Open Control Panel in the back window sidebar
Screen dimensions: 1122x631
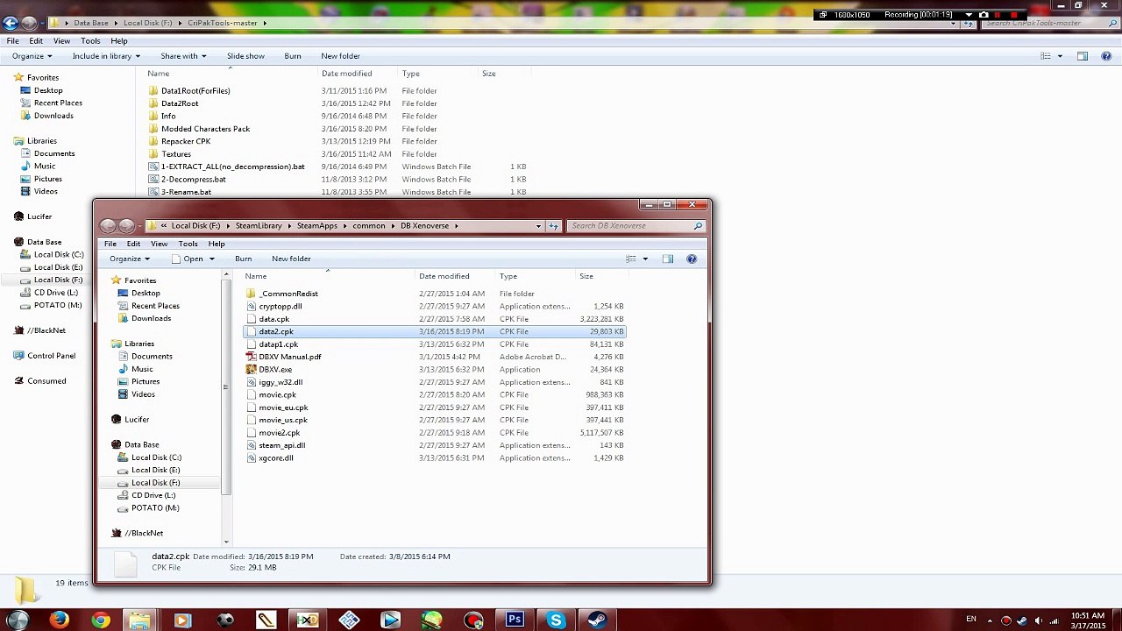coord(52,356)
